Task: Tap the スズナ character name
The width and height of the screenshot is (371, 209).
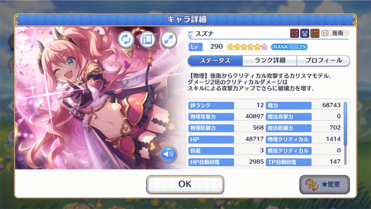Action: 204,34
